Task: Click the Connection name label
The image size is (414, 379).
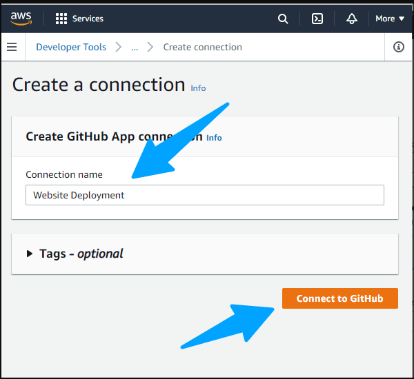Action: (x=64, y=174)
